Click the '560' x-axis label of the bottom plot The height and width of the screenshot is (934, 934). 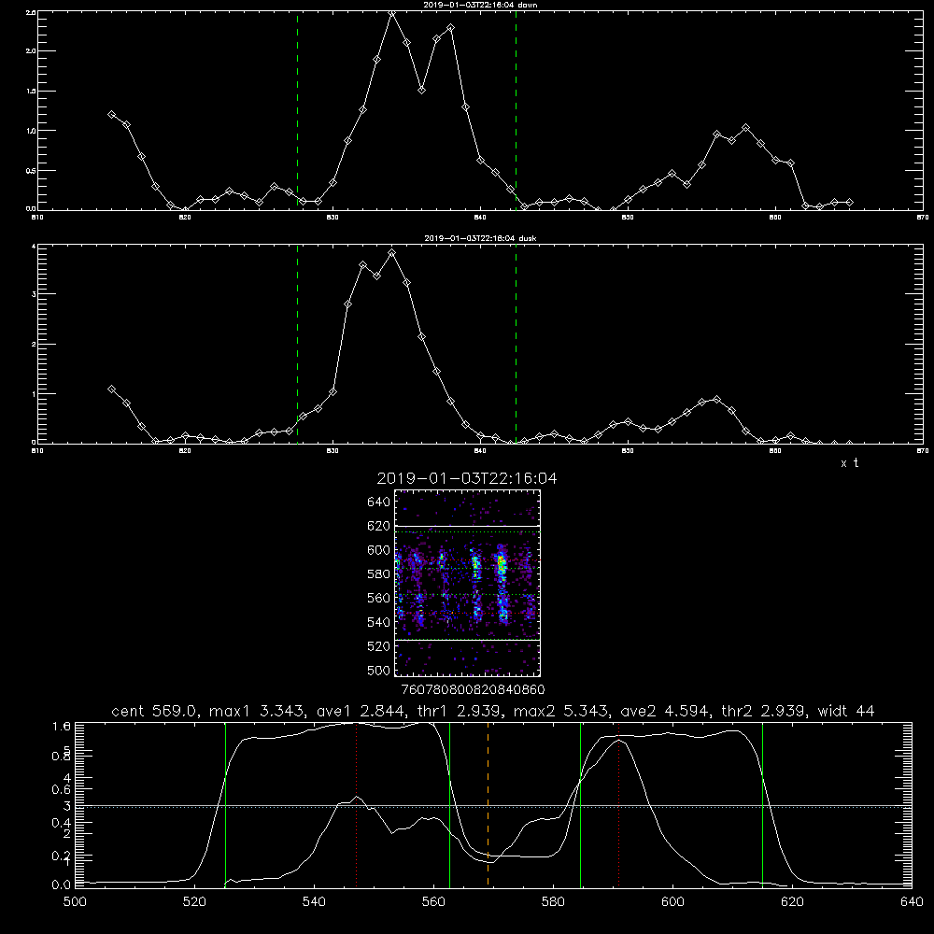(433, 902)
